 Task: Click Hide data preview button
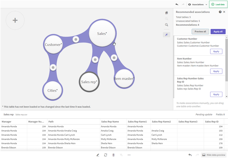click(214, 155)
